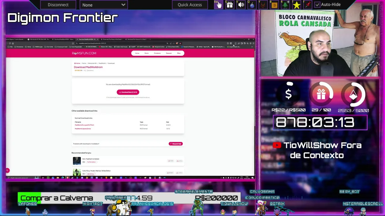Screen dimensions: 385x216
Task: Toggle the speaker sound icon
Action: click(241, 4)
